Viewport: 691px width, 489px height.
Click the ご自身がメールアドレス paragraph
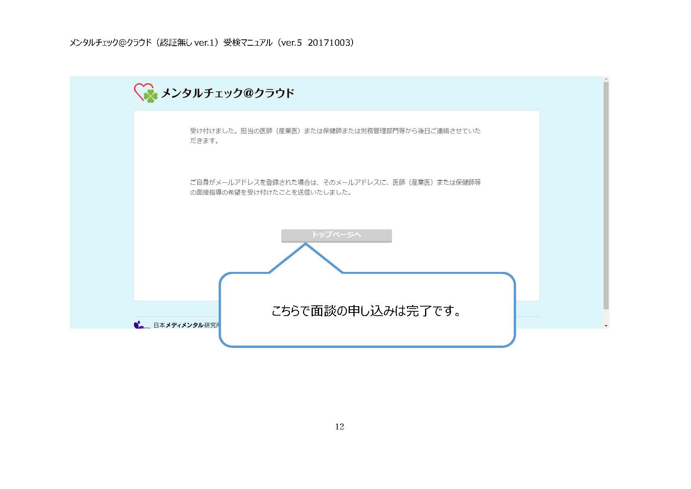(335, 187)
